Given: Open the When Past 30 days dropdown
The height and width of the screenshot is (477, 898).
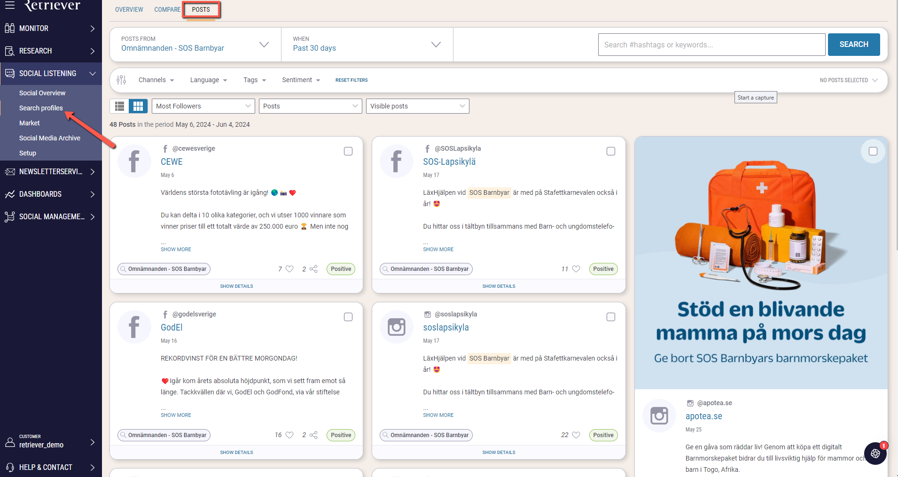Looking at the screenshot, I should point(367,45).
